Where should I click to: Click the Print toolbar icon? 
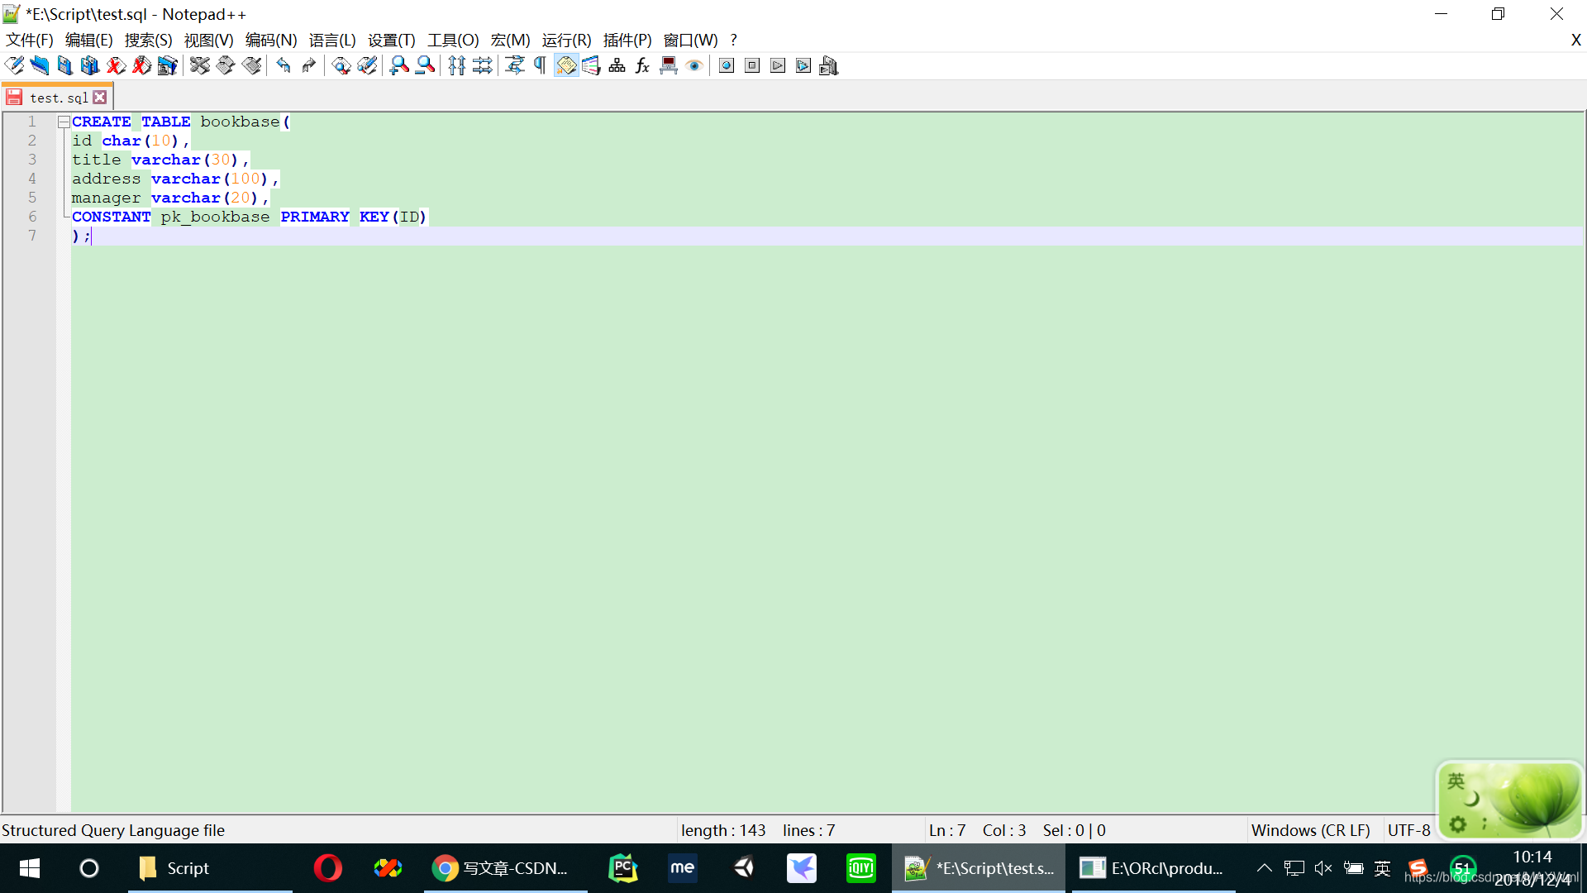(168, 66)
